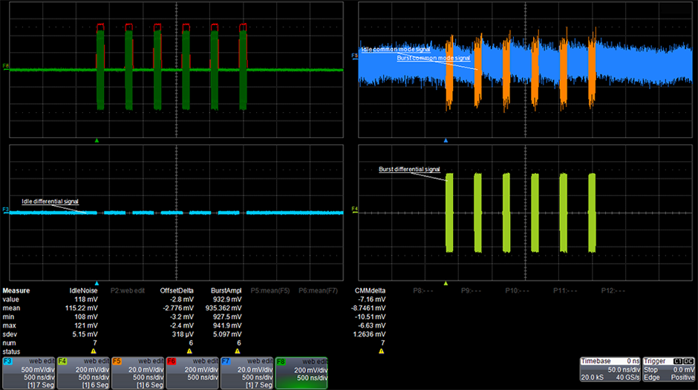Click the 'Idle differential signal' label

coord(50,201)
